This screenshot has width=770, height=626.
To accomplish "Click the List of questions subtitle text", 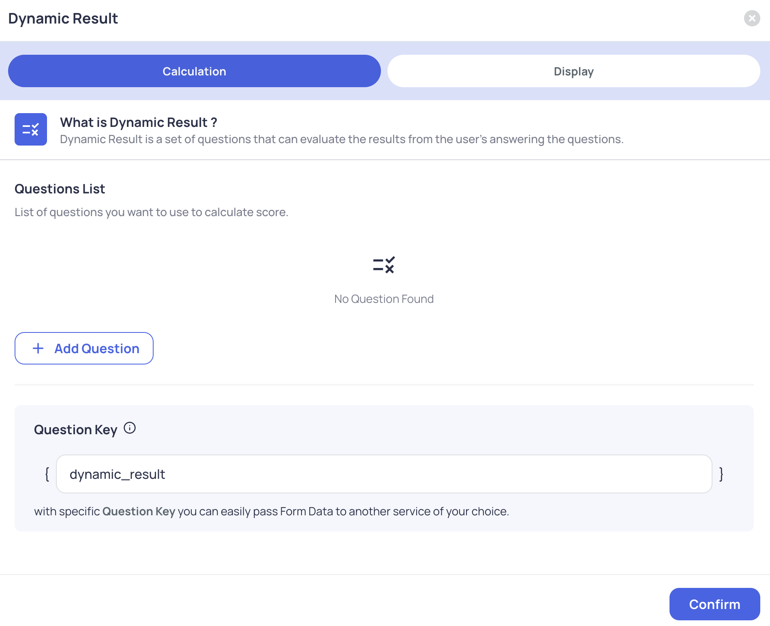I will 151,212.
